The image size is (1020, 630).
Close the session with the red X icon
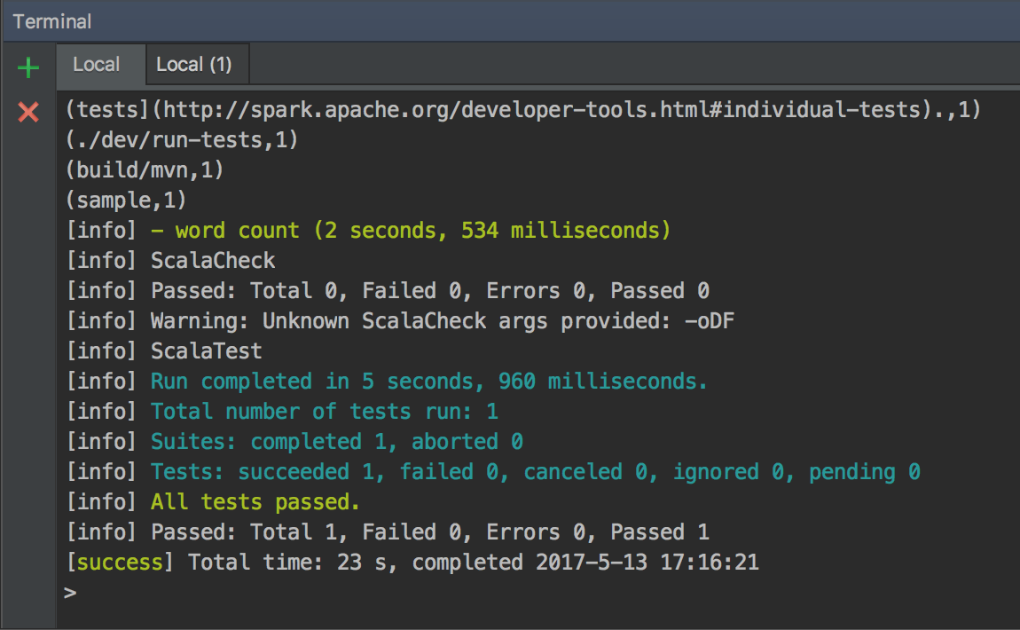coord(28,112)
